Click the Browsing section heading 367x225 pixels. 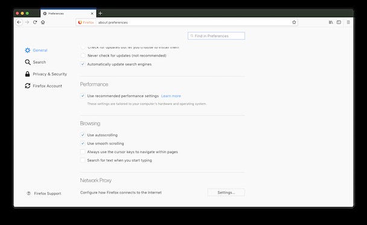[x=90, y=123]
